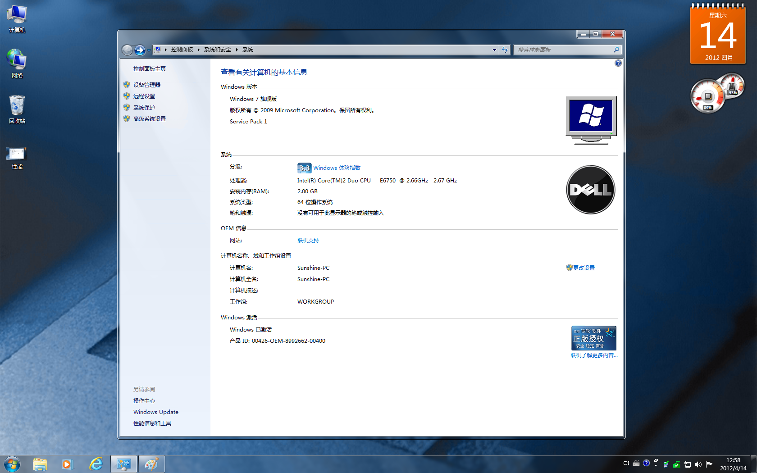Expand arrow after 控制面板 breadcrumb

pyautogui.click(x=198, y=50)
